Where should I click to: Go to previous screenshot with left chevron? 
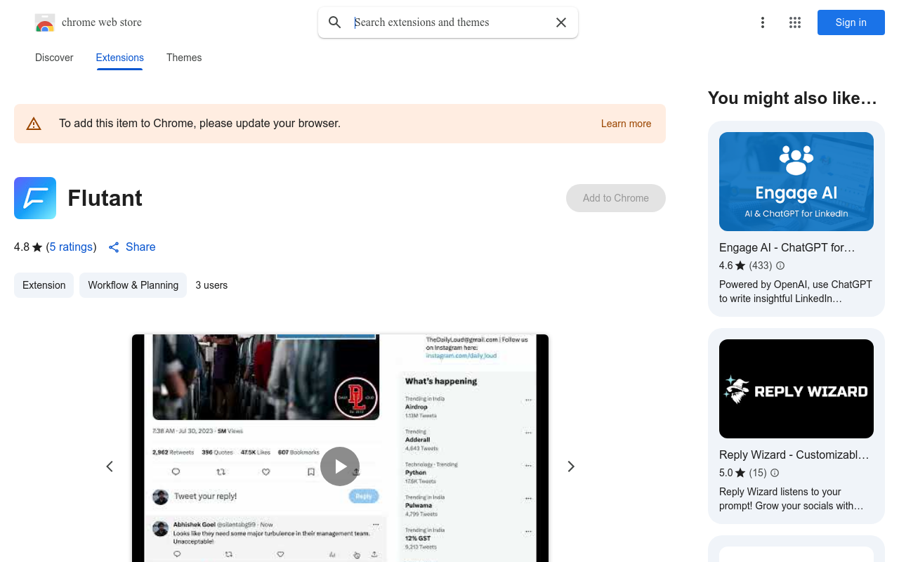[x=110, y=466]
